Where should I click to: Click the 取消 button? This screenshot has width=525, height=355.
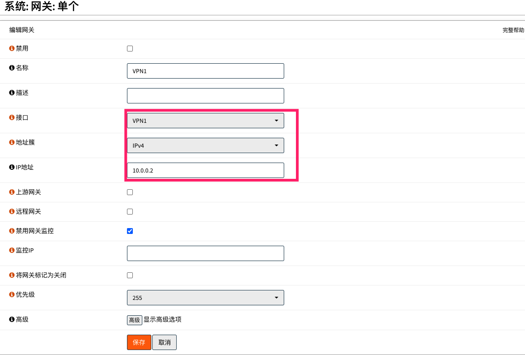[164, 342]
